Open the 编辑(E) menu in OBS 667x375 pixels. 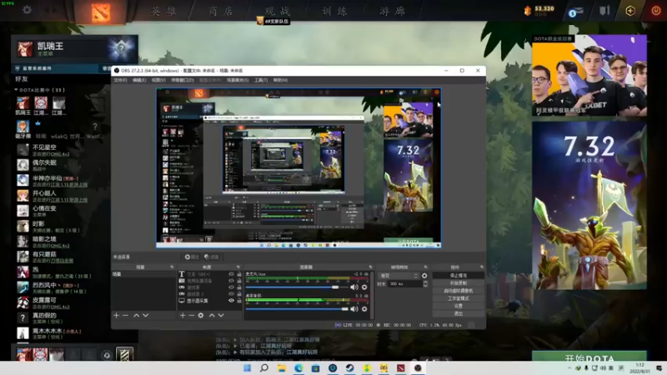139,80
